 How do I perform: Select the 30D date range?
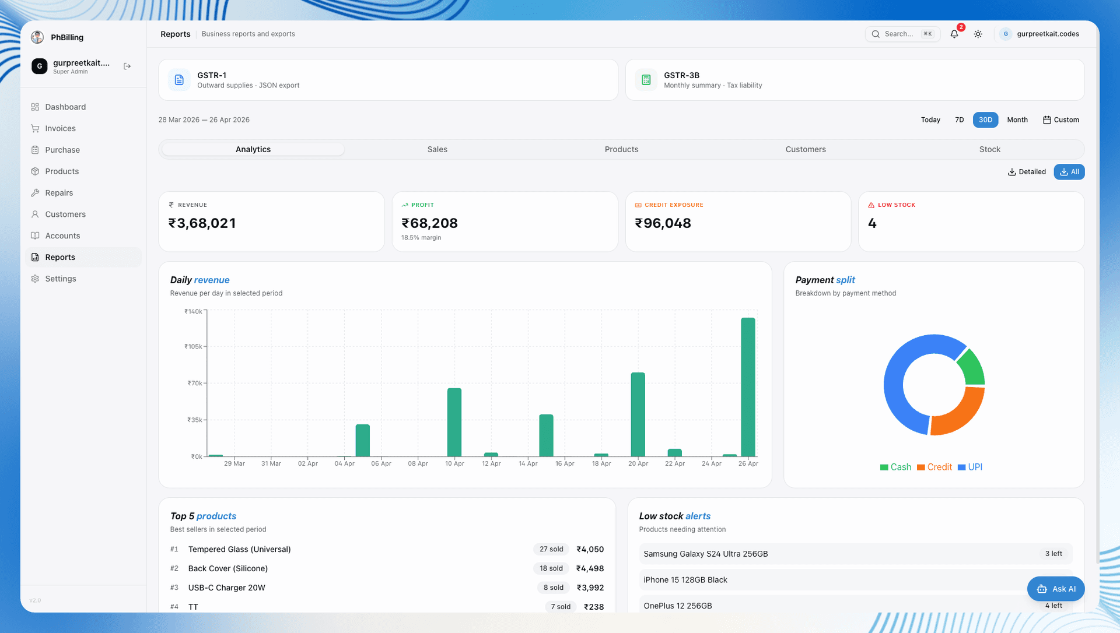pos(985,120)
